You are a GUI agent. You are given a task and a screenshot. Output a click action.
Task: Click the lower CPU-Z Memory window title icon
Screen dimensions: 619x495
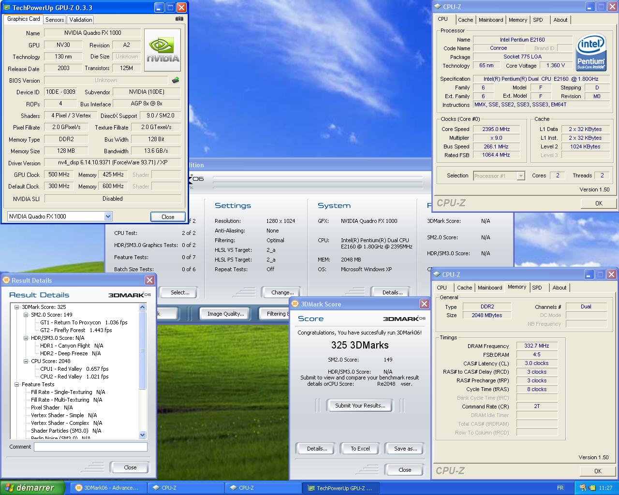pos(437,275)
